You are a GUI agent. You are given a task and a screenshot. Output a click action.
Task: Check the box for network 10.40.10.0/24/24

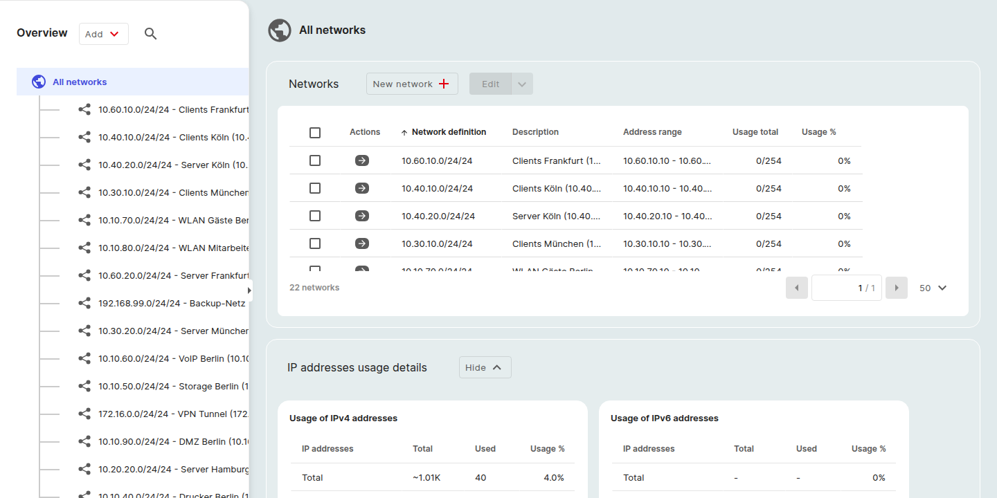pos(315,188)
